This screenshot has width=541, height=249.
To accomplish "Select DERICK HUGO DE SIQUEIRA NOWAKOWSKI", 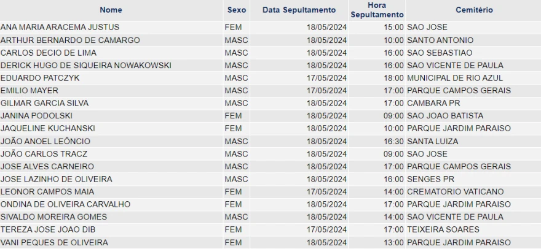I will coord(85,66).
